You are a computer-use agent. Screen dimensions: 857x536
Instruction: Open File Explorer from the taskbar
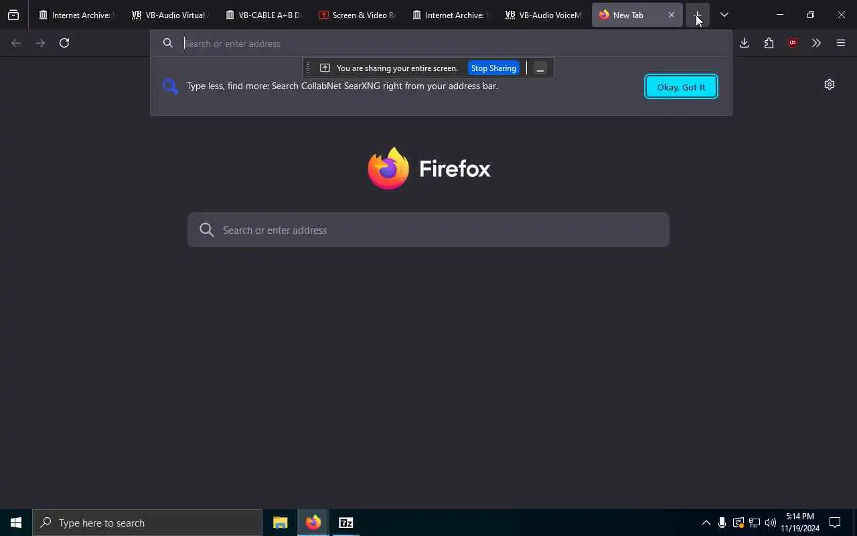pos(280,523)
